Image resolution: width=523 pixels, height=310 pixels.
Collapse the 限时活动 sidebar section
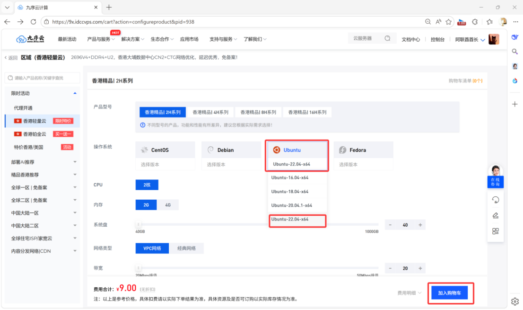[43, 93]
